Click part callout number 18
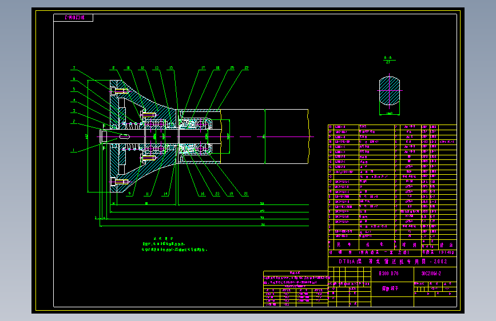496x321 pixels. click(x=217, y=68)
